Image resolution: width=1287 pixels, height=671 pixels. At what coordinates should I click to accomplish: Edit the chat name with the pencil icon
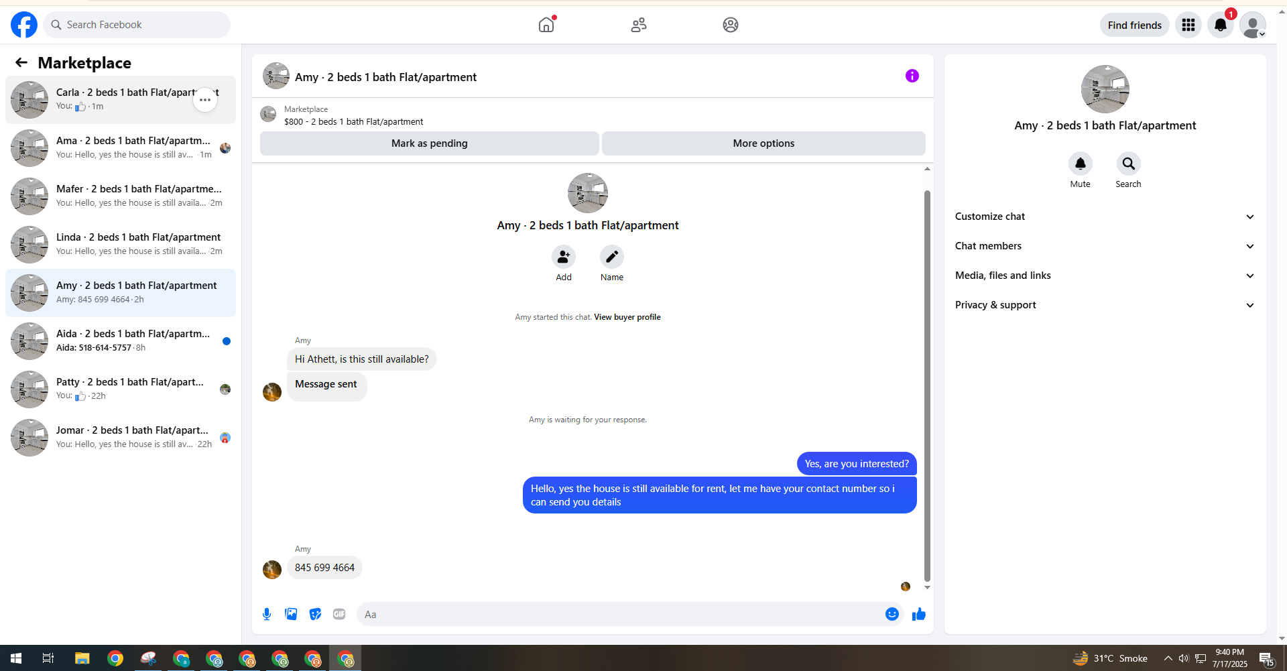[612, 257]
